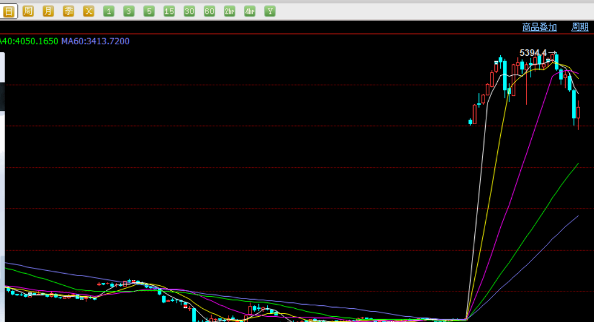The width and height of the screenshot is (594, 322).
Task: Select the 60-minute interval button
Action: 210,11
